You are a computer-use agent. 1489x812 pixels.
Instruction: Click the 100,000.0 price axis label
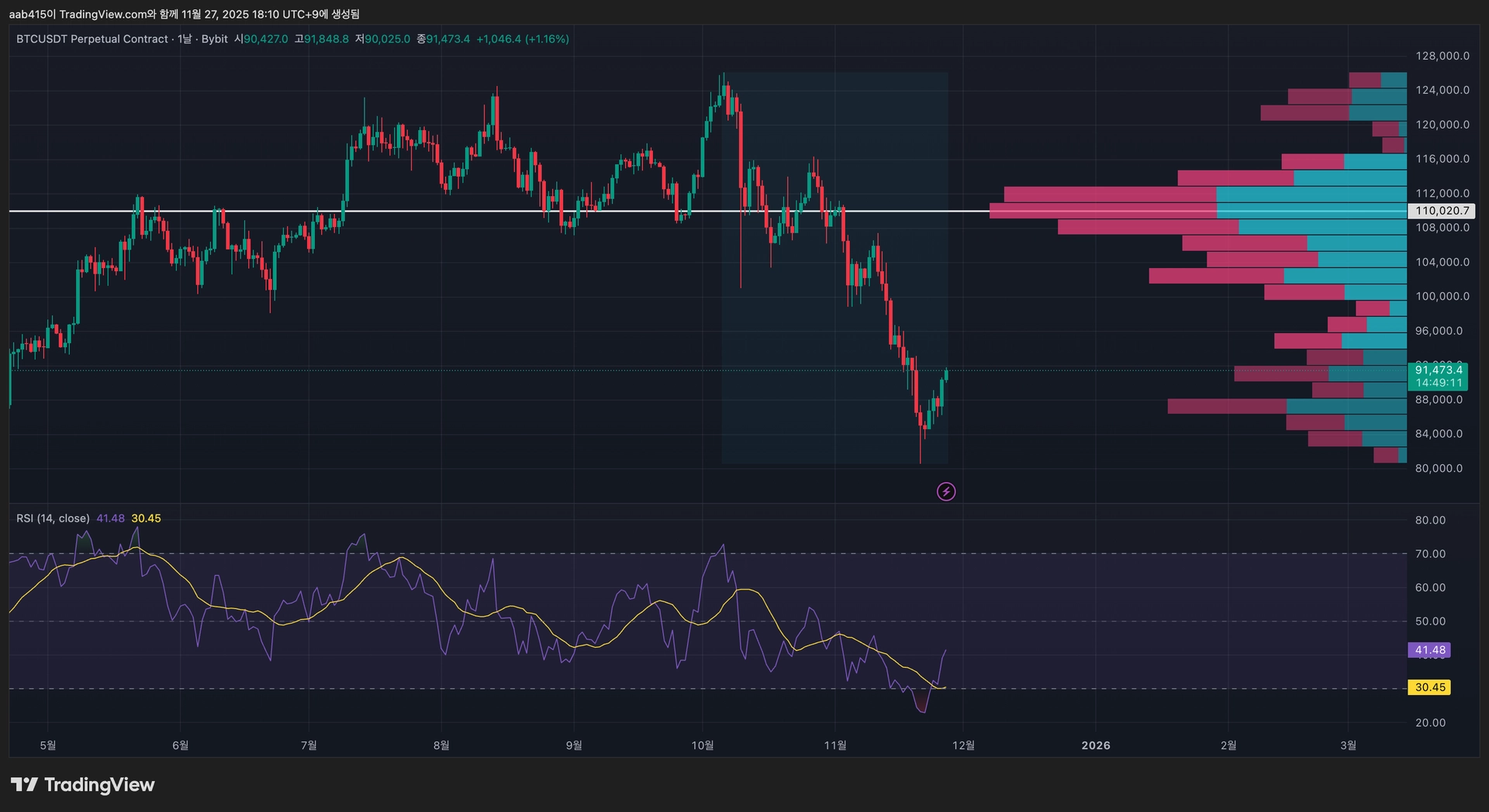(1442, 296)
